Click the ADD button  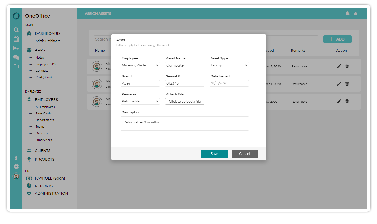(337, 39)
